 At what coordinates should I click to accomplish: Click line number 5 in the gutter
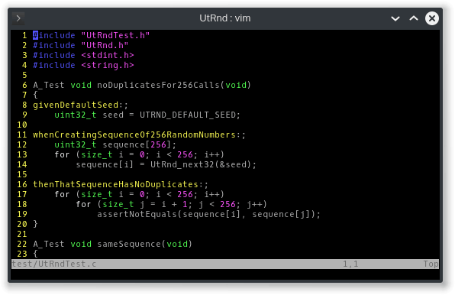24,75
